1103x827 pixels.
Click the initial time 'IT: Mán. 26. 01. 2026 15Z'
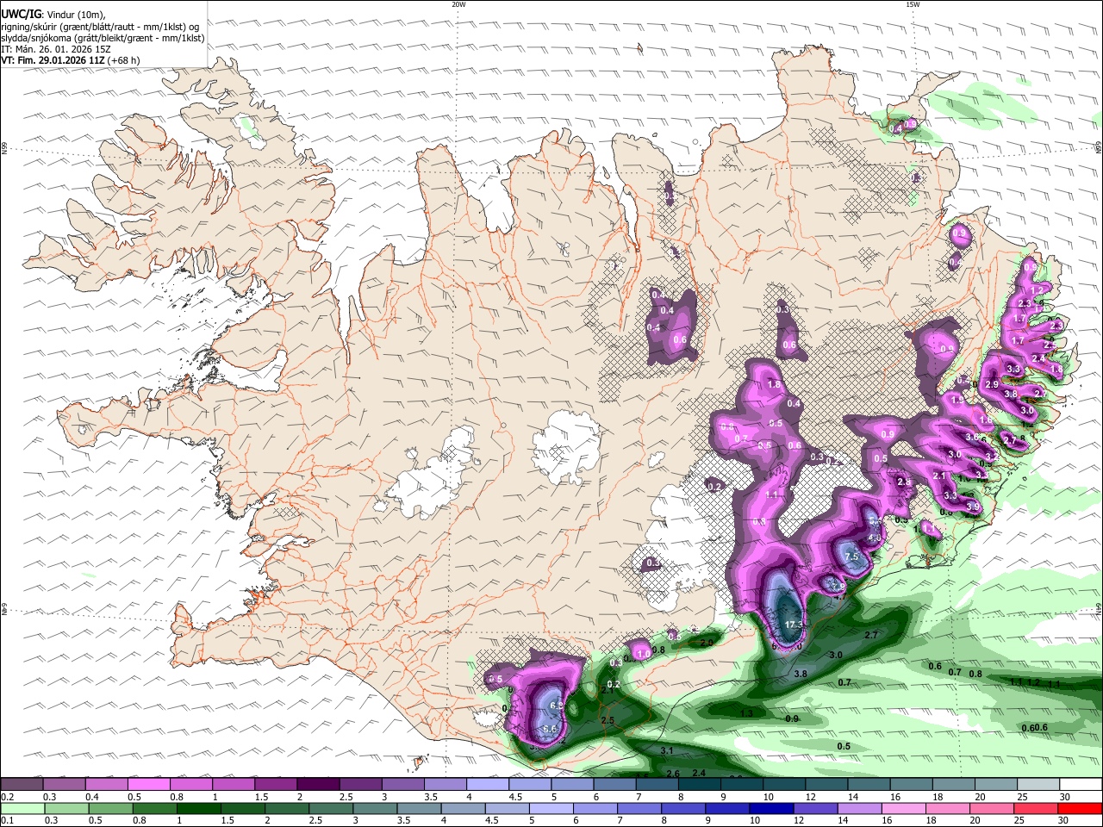(57, 49)
